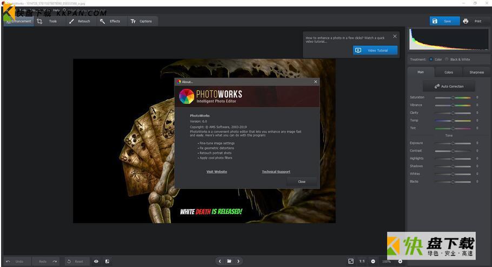Apply Auto Correction
The image size is (492, 267).
(449, 86)
